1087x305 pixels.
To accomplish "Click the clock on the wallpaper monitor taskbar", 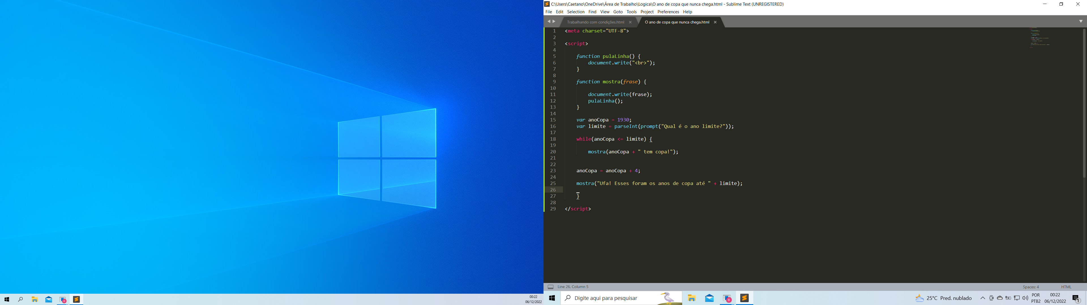I will click(533, 300).
